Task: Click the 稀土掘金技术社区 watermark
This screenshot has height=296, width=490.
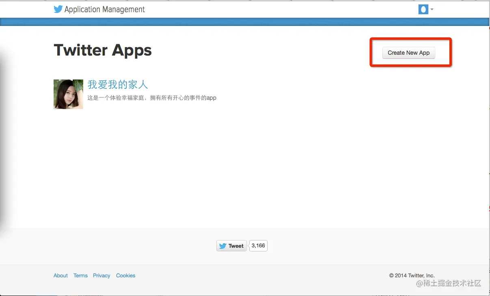Action: [449, 283]
